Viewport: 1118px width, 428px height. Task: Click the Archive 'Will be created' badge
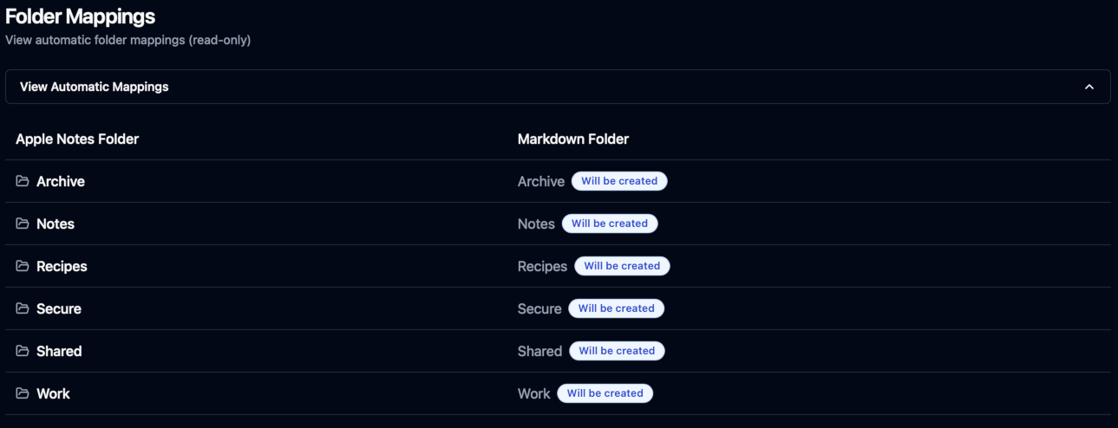coord(619,181)
